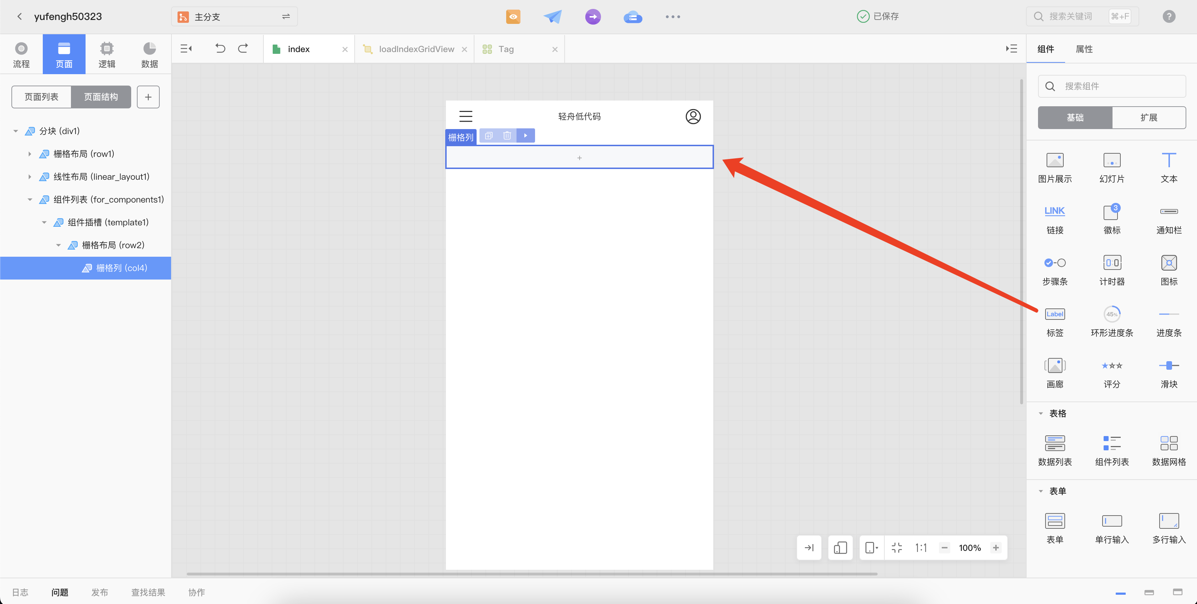Select the 图标 component
This screenshot has height=604, width=1197.
point(1168,270)
